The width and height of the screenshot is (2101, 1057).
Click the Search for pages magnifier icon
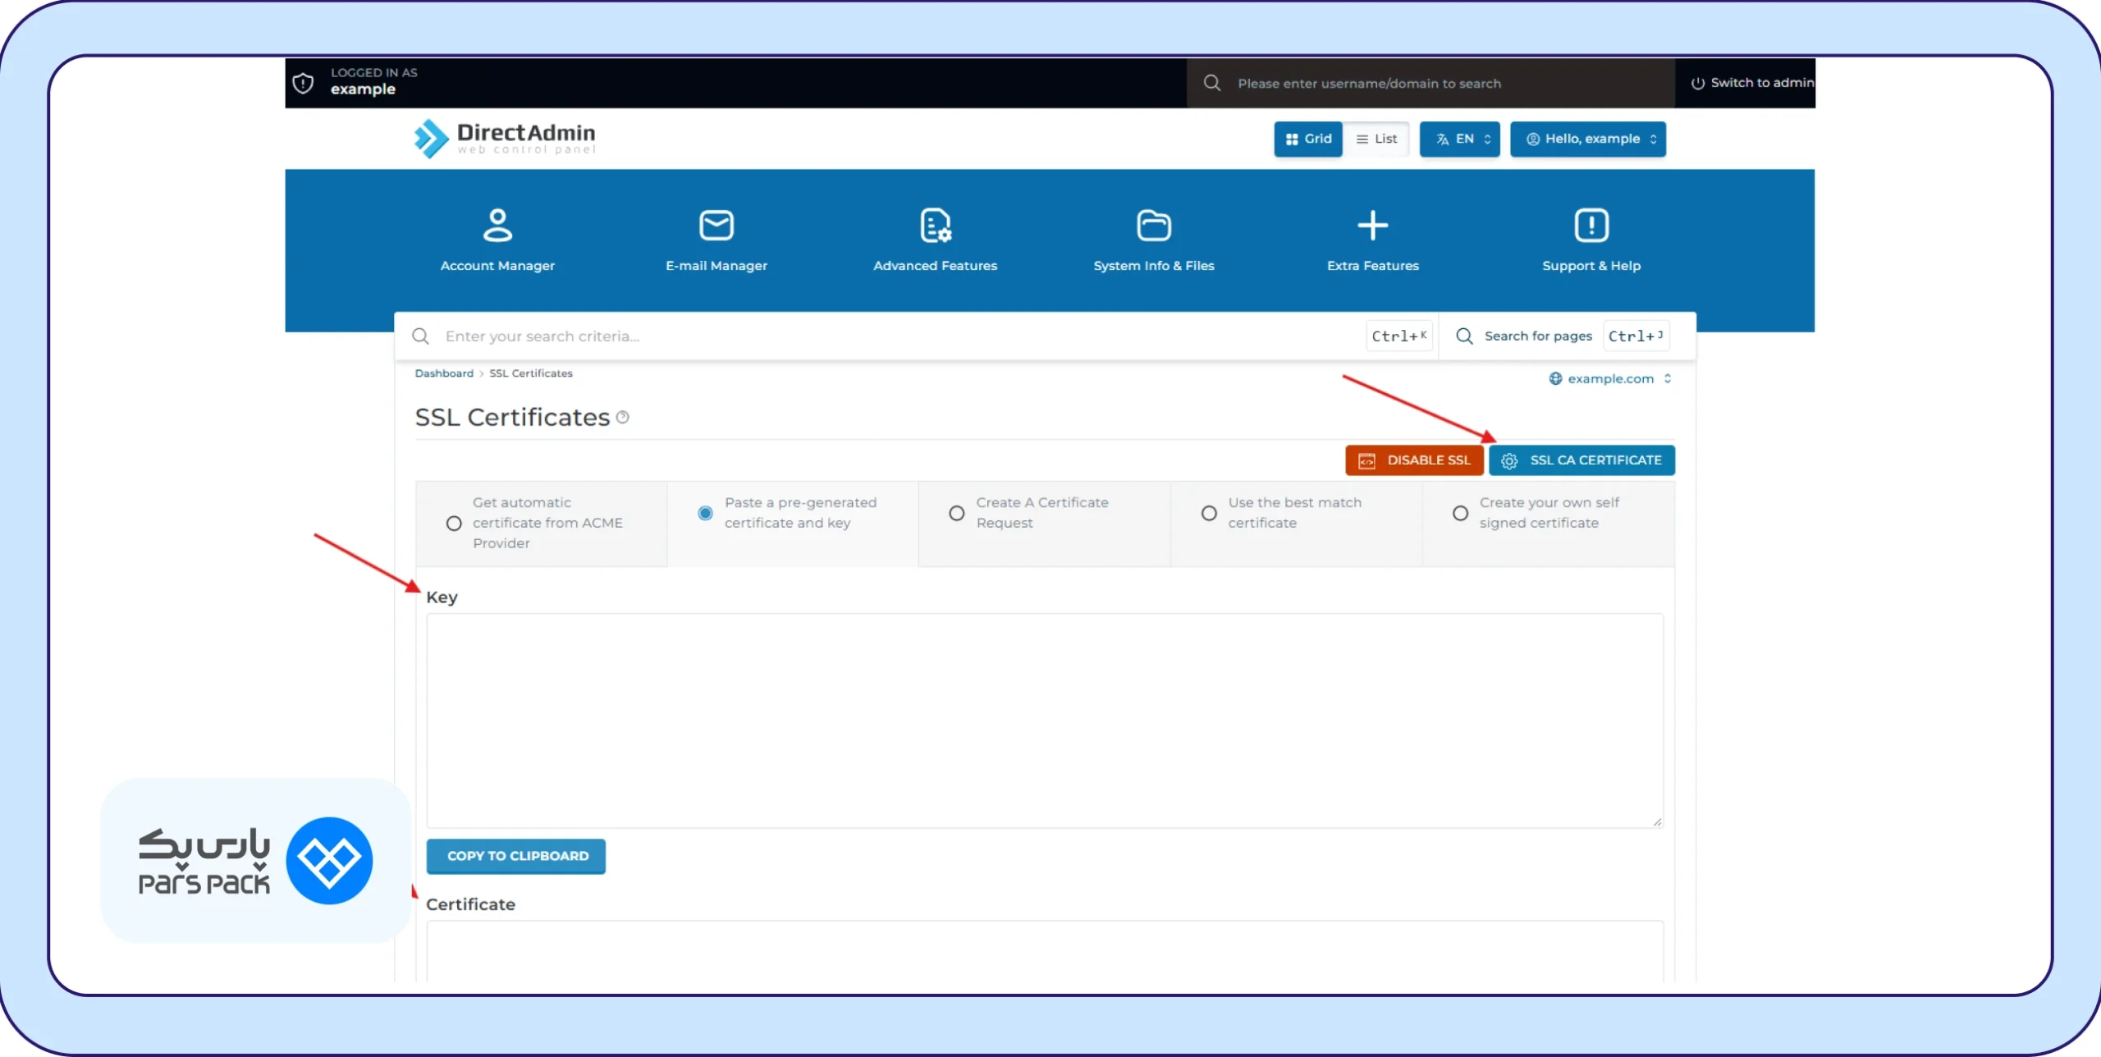coord(1464,336)
